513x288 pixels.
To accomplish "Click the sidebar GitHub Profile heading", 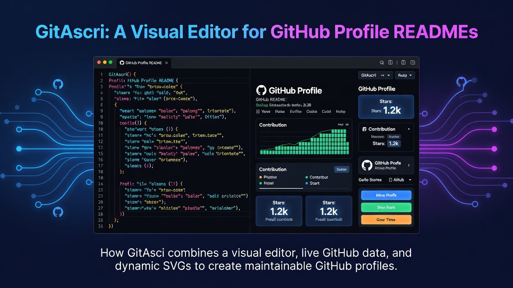I will click(x=377, y=89).
